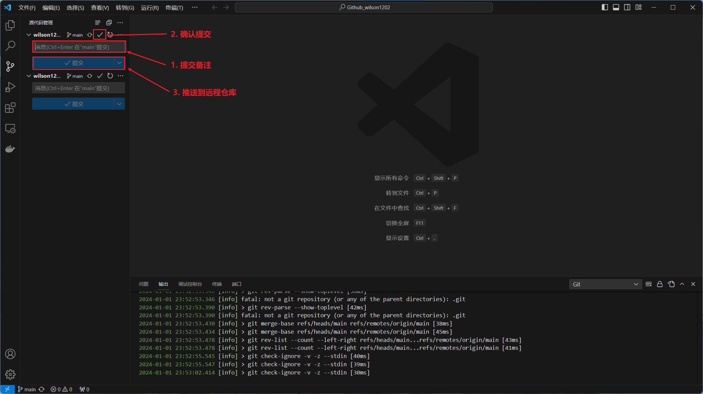Open the Git output channel dropdown
The height and width of the screenshot is (394, 703).
[x=605, y=284]
